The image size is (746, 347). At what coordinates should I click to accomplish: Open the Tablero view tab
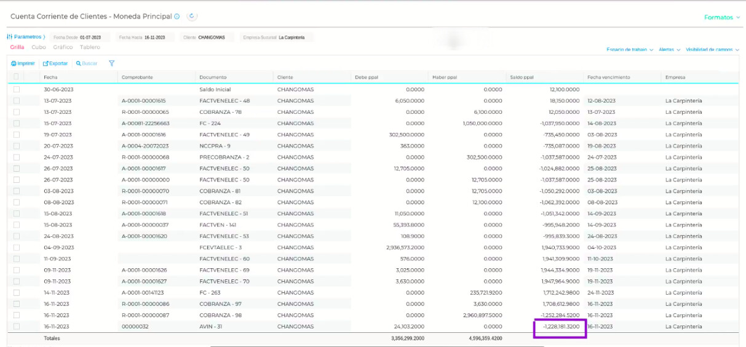point(90,47)
